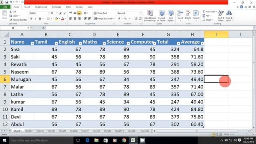Align cell text to the right
This screenshot has height=144, width=256.
point(79,19)
